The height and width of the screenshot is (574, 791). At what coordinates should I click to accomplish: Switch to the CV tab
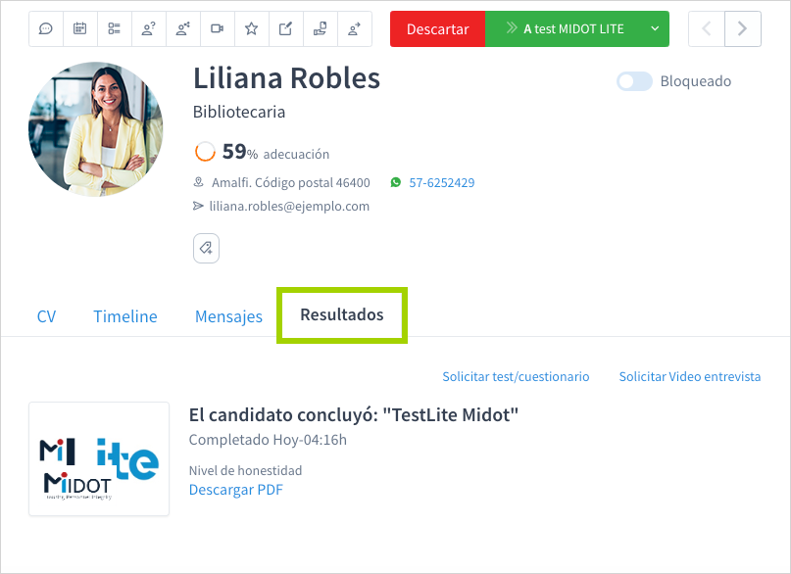coord(46,316)
